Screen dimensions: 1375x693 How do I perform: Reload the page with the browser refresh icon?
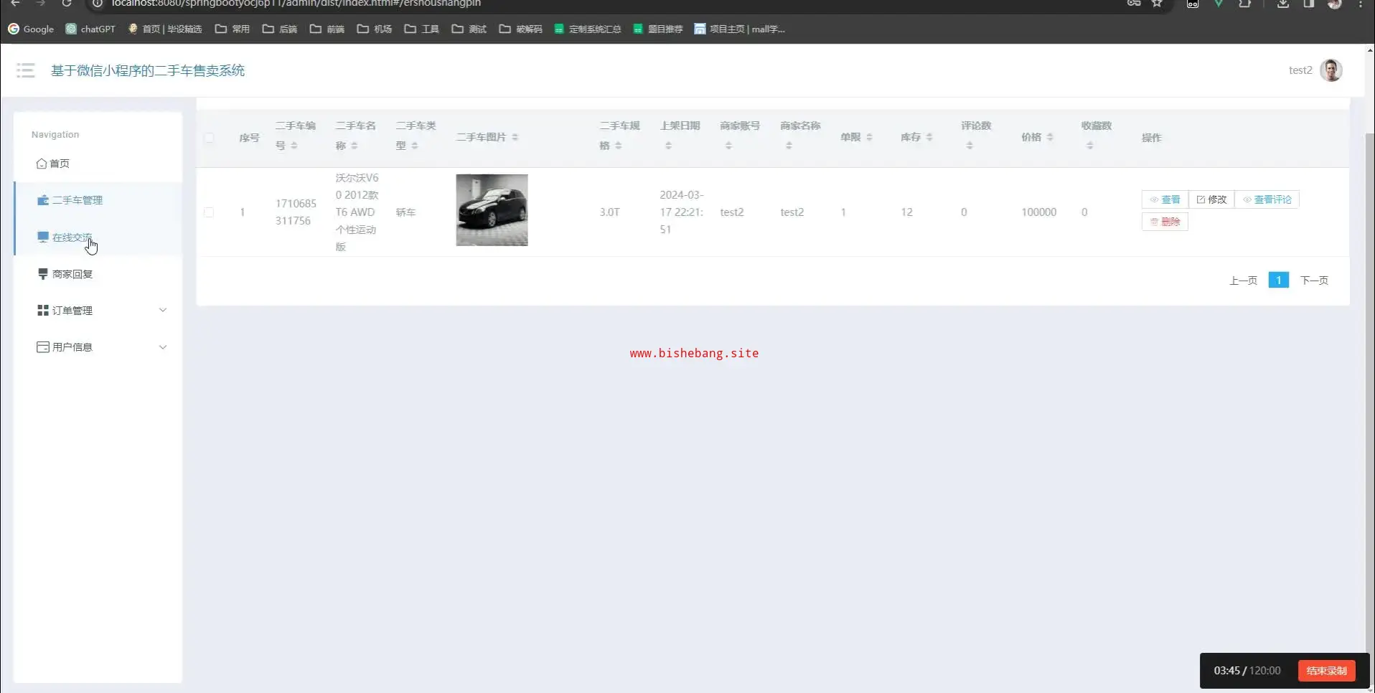pos(67,4)
